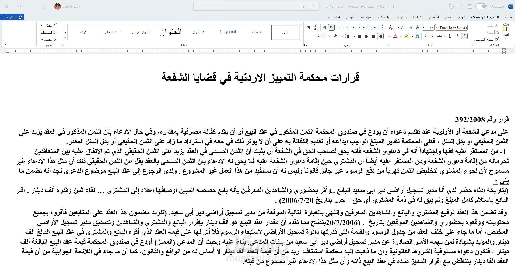Click the Bullets list icon
Viewport: 515px width, 269px height.
tap(380, 27)
